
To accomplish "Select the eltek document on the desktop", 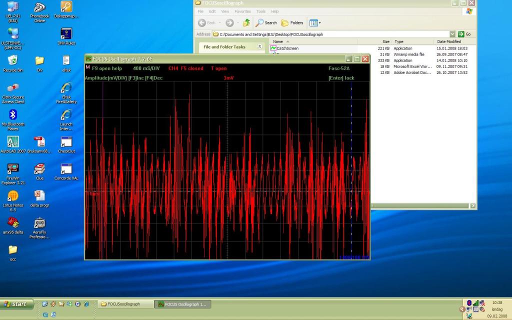I will tap(66, 63).
